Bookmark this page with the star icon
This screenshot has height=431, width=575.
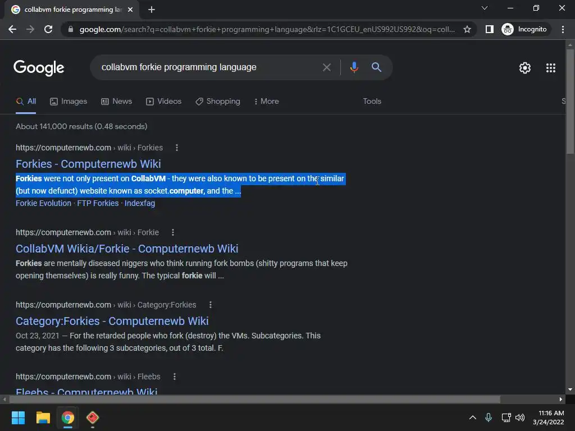467,29
